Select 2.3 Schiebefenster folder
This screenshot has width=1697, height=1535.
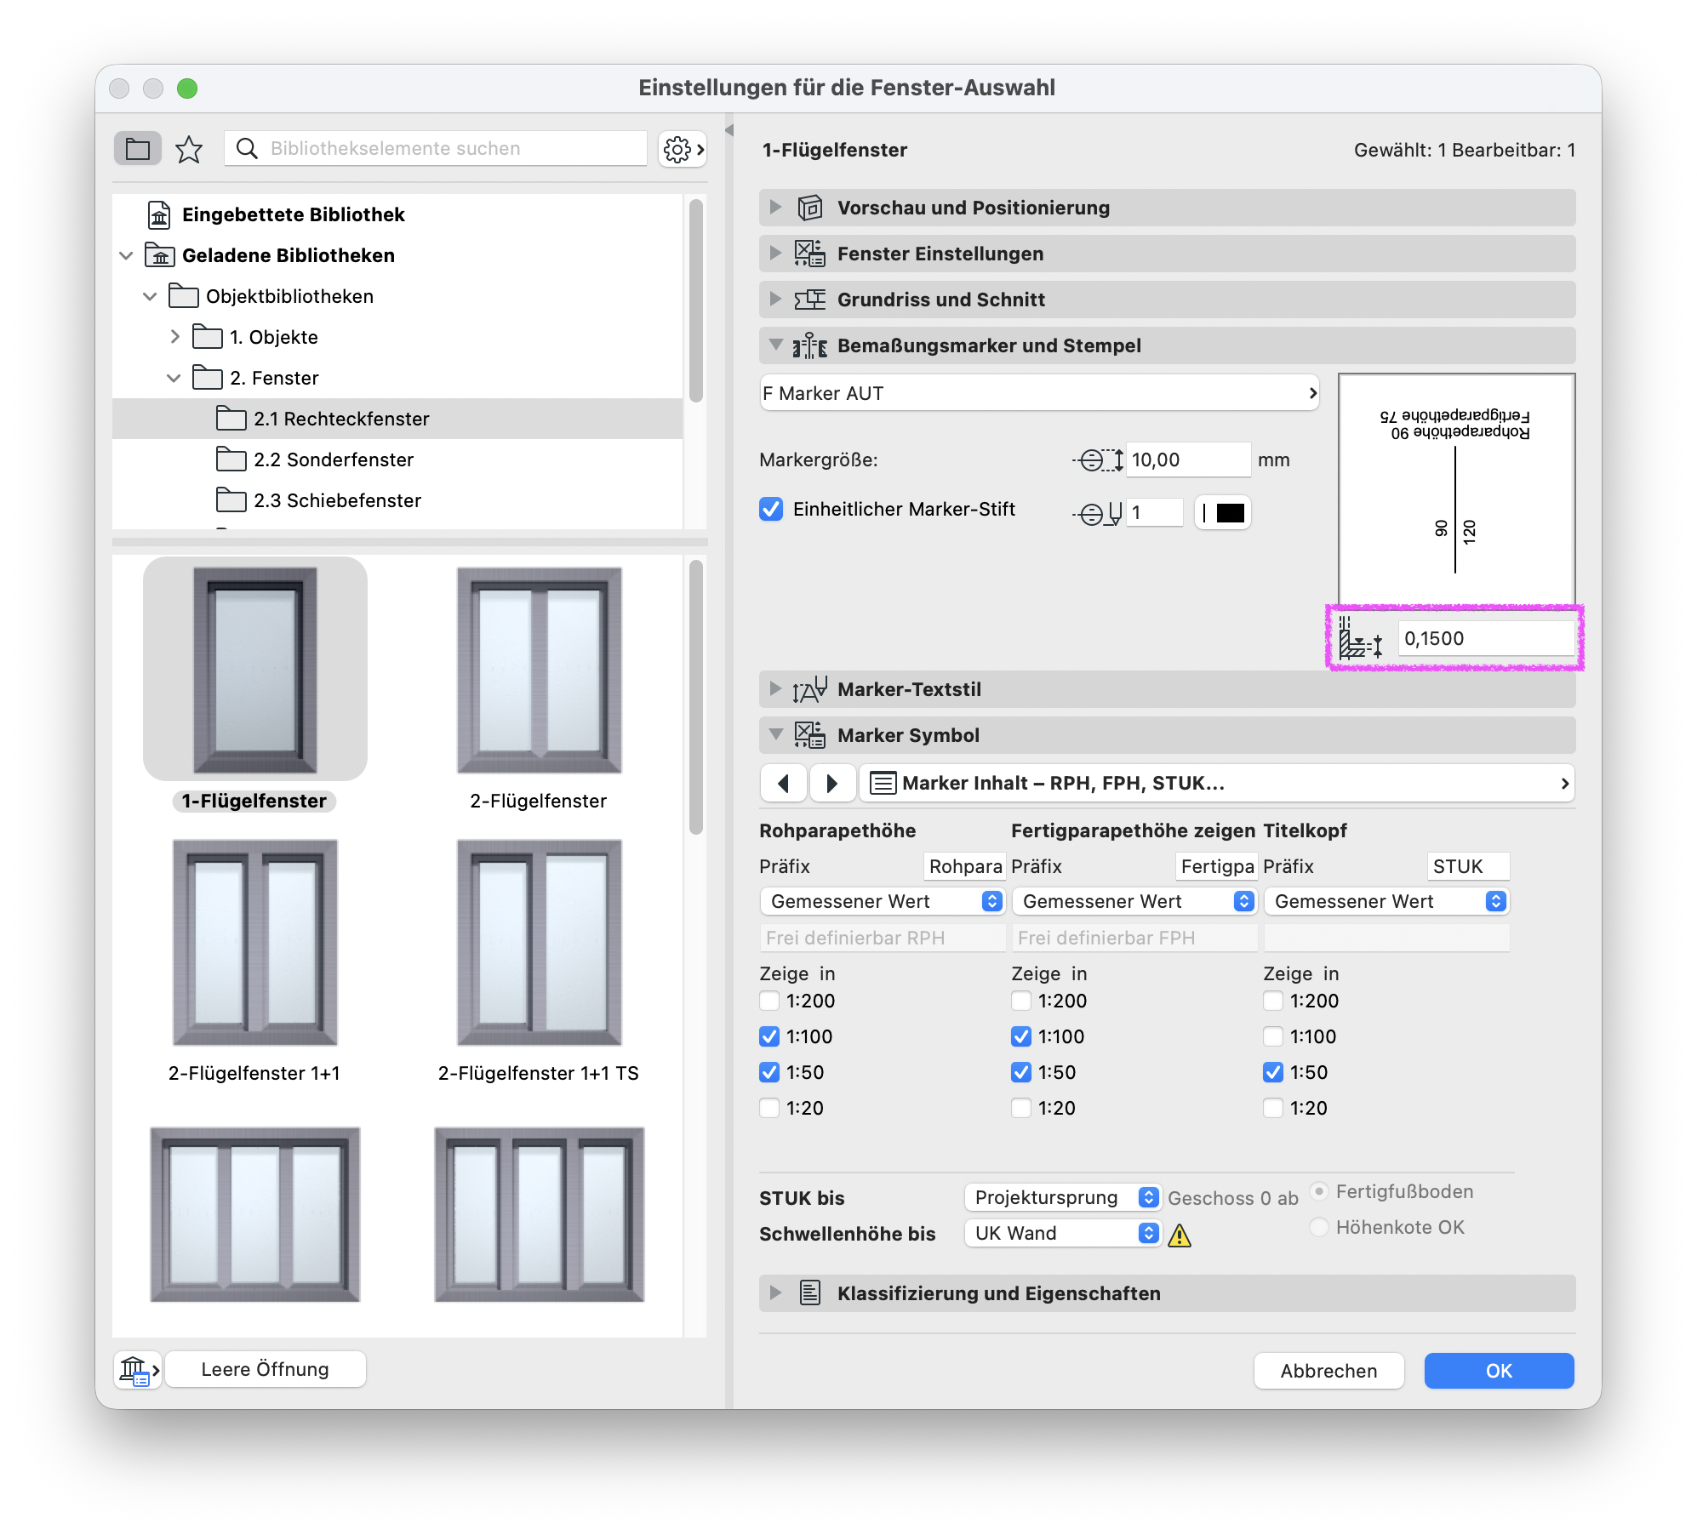pyautogui.click(x=397, y=500)
